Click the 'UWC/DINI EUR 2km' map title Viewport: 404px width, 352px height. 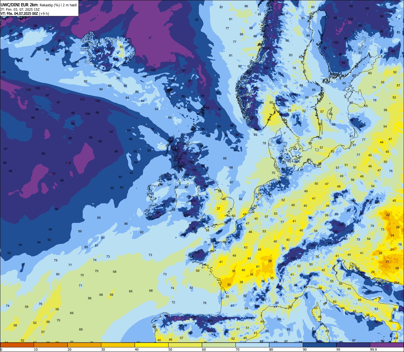[x=19, y=4]
